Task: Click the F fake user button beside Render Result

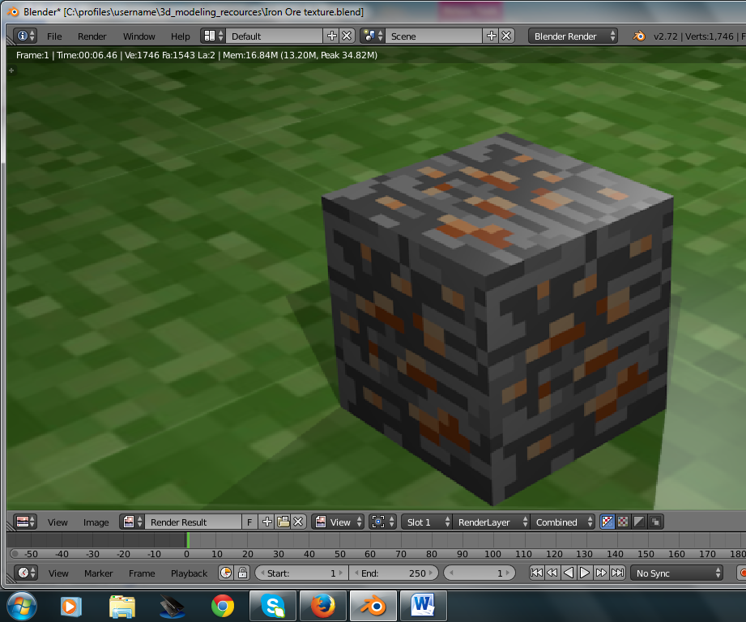Action: click(x=249, y=522)
